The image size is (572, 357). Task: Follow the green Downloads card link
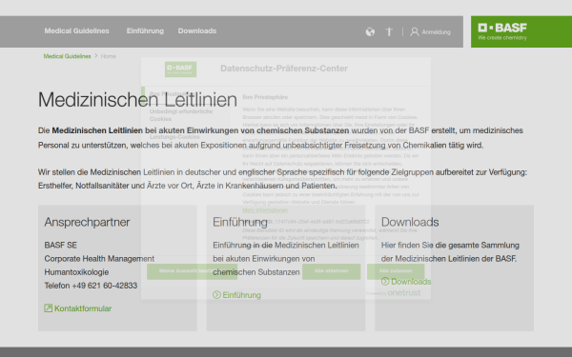click(x=406, y=281)
